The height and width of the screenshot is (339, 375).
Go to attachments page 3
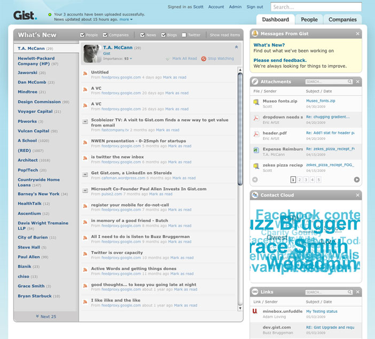306,179
